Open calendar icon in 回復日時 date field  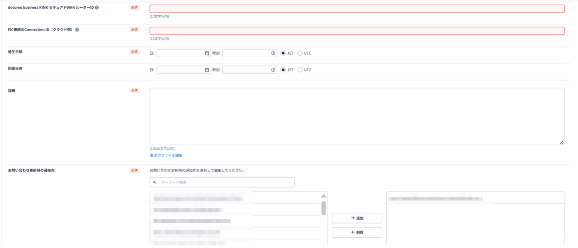point(207,70)
